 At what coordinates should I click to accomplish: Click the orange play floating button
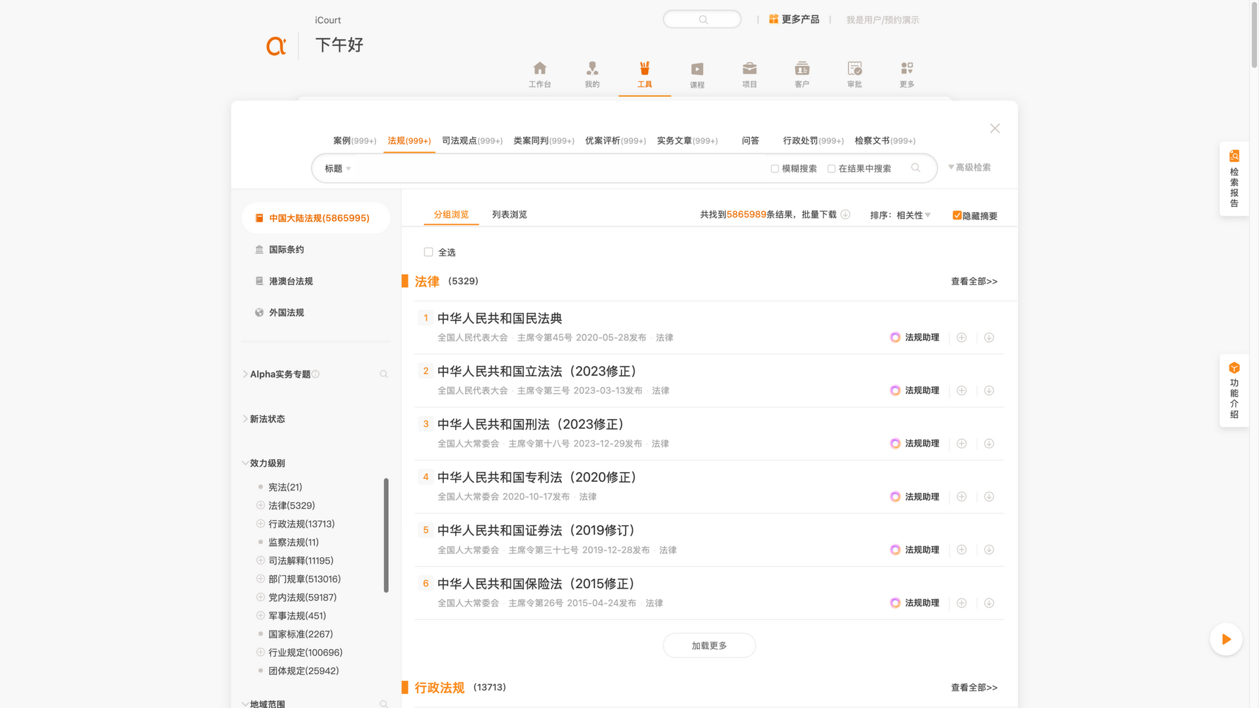coord(1226,639)
